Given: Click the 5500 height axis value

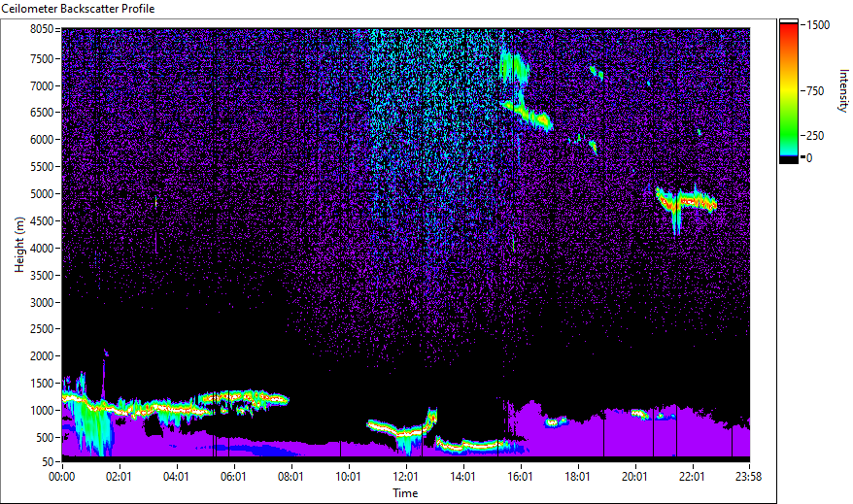Looking at the screenshot, I should click(x=42, y=167).
